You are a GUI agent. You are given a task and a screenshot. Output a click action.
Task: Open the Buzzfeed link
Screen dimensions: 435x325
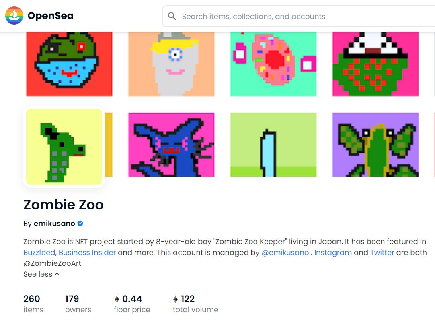point(40,253)
